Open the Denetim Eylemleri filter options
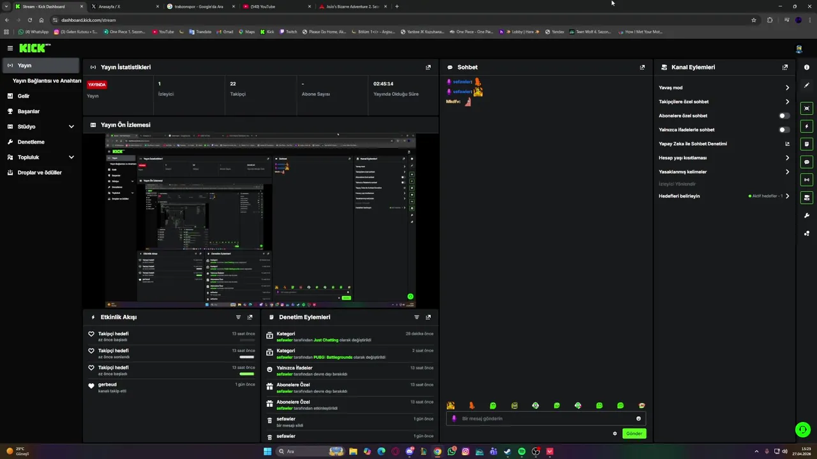This screenshot has width=817, height=459. pyautogui.click(x=417, y=317)
